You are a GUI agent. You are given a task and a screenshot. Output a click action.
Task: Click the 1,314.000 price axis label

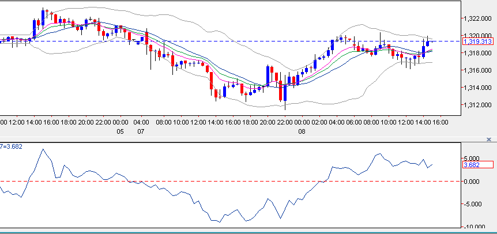[477, 88]
